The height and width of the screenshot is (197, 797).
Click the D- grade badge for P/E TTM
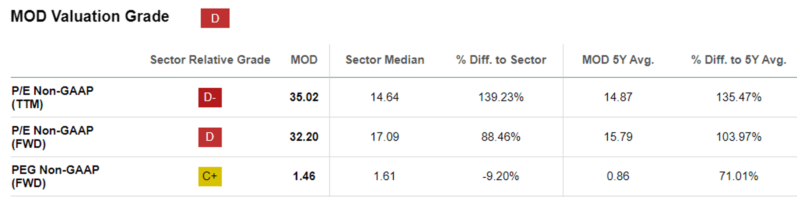(x=210, y=97)
